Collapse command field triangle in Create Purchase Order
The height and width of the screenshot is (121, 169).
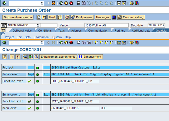[49, 3]
